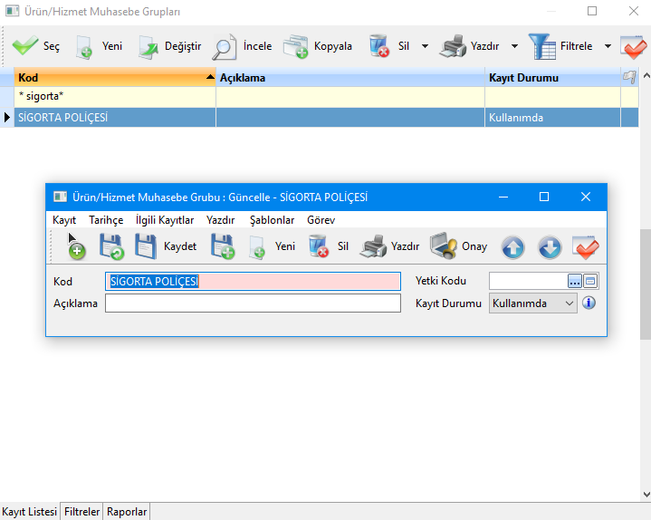
Task: Click the Sil trash icon in dialog
Action: [x=318, y=246]
